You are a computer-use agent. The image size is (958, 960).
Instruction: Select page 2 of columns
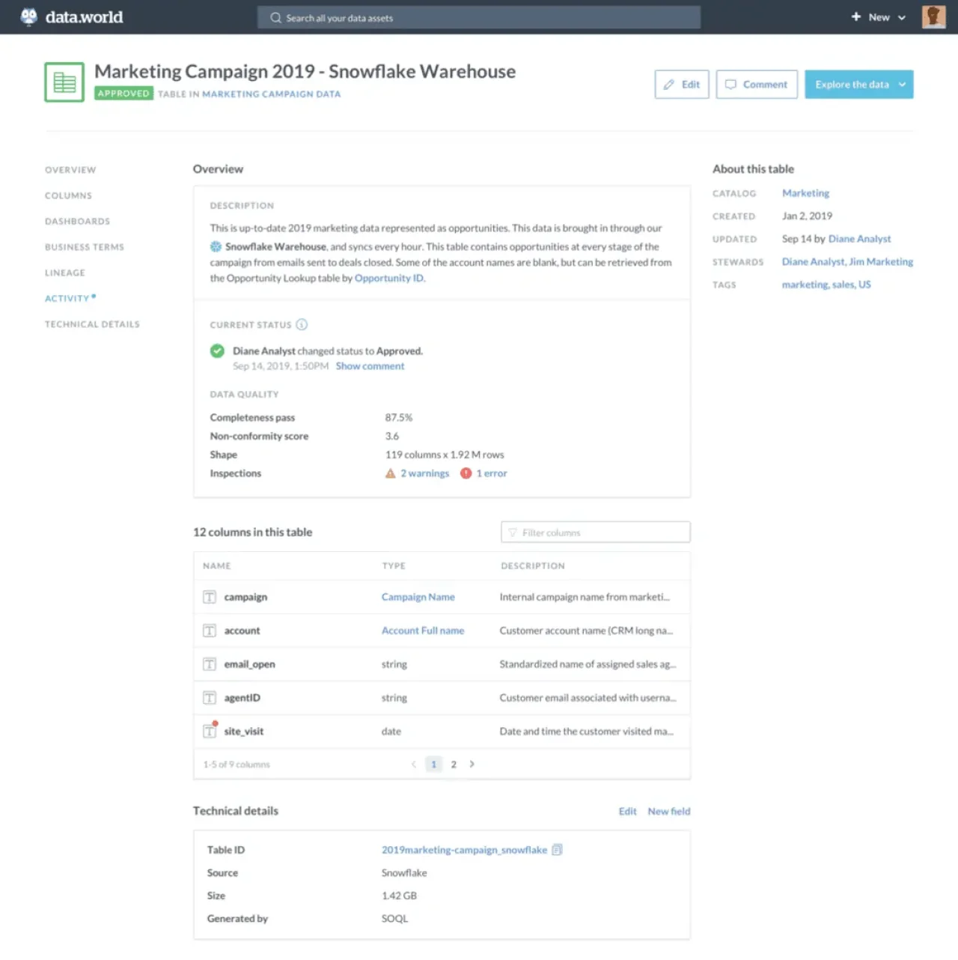(x=454, y=765)
